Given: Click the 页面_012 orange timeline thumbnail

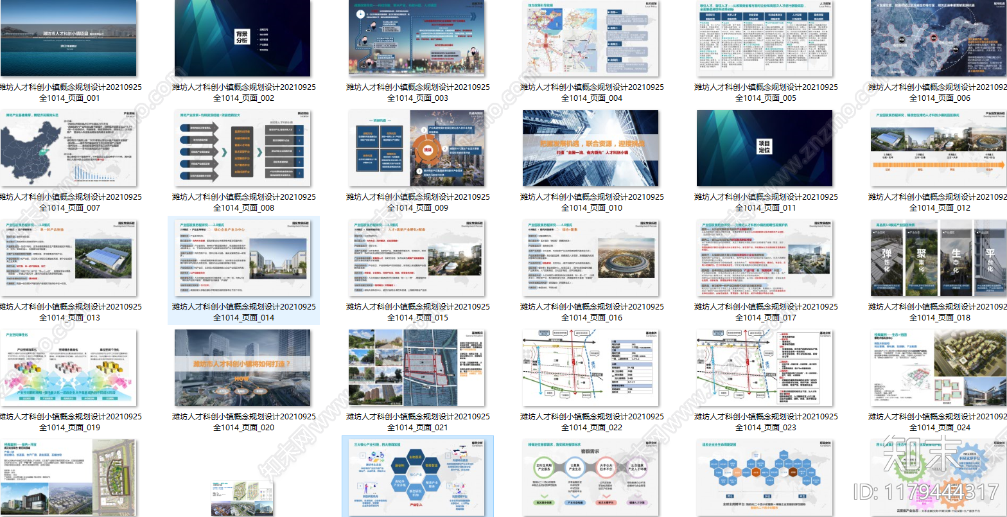Looking at the screenshot, I should [939, 148].
